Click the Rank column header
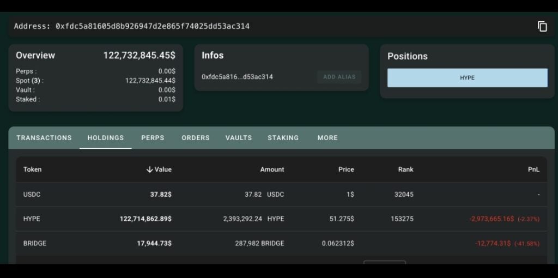Screen dimensions: 558x278 click(405, 170)
